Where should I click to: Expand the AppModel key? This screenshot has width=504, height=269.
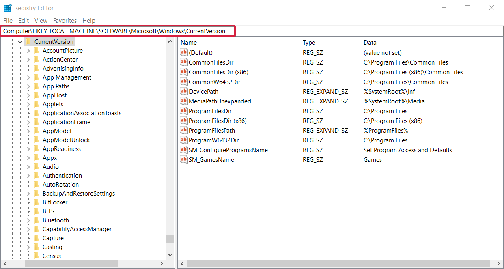(x=28, y=131)
